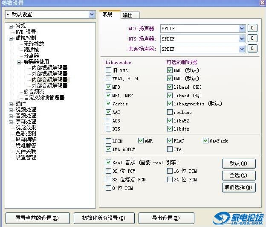Image resolution: width=266 pixels, height=227 pixels.
Task: Open 内部视频解码器 settings page
Action: 49,68
